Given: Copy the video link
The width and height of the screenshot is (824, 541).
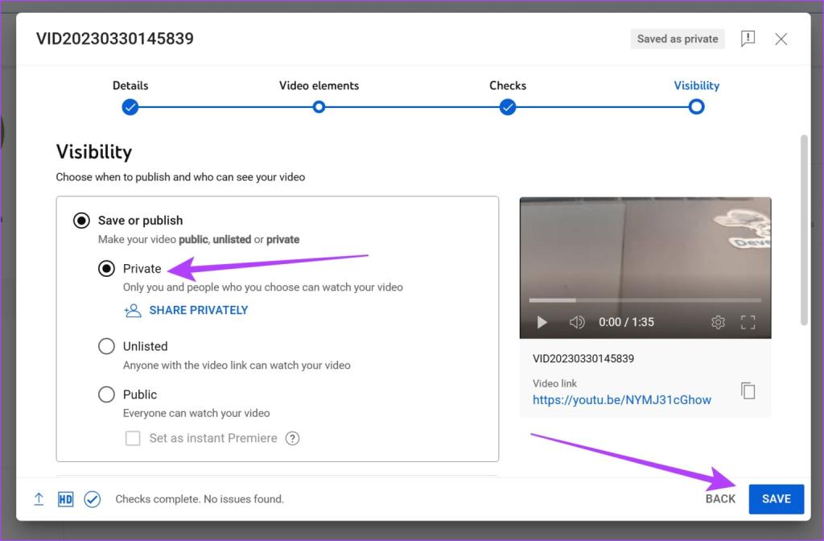Looking at the screenshot, I should (748, 390).
